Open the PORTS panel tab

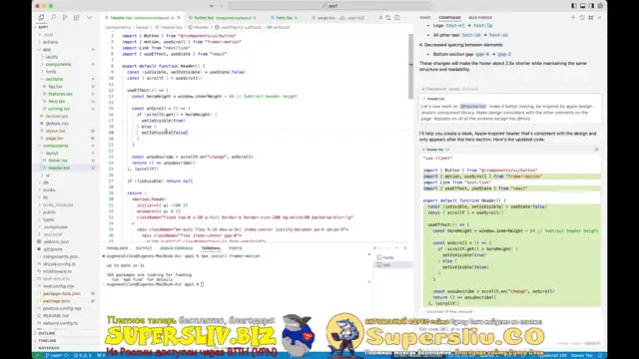[x=236, y=248]
